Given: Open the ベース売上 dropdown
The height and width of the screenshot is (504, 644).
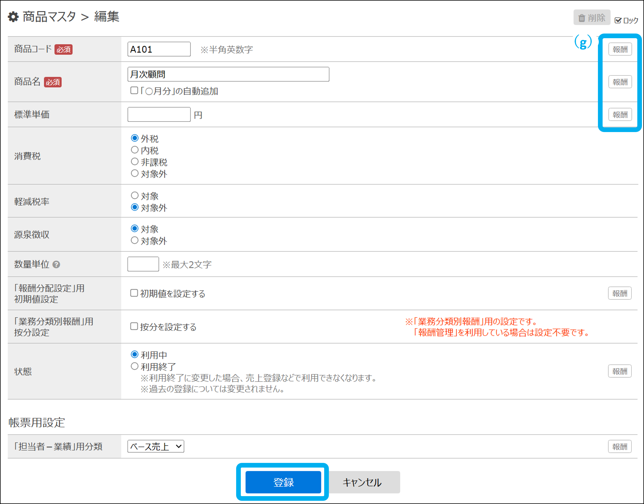Looking at the screenshot, I should pyautogui.click(x=156, y=446).
